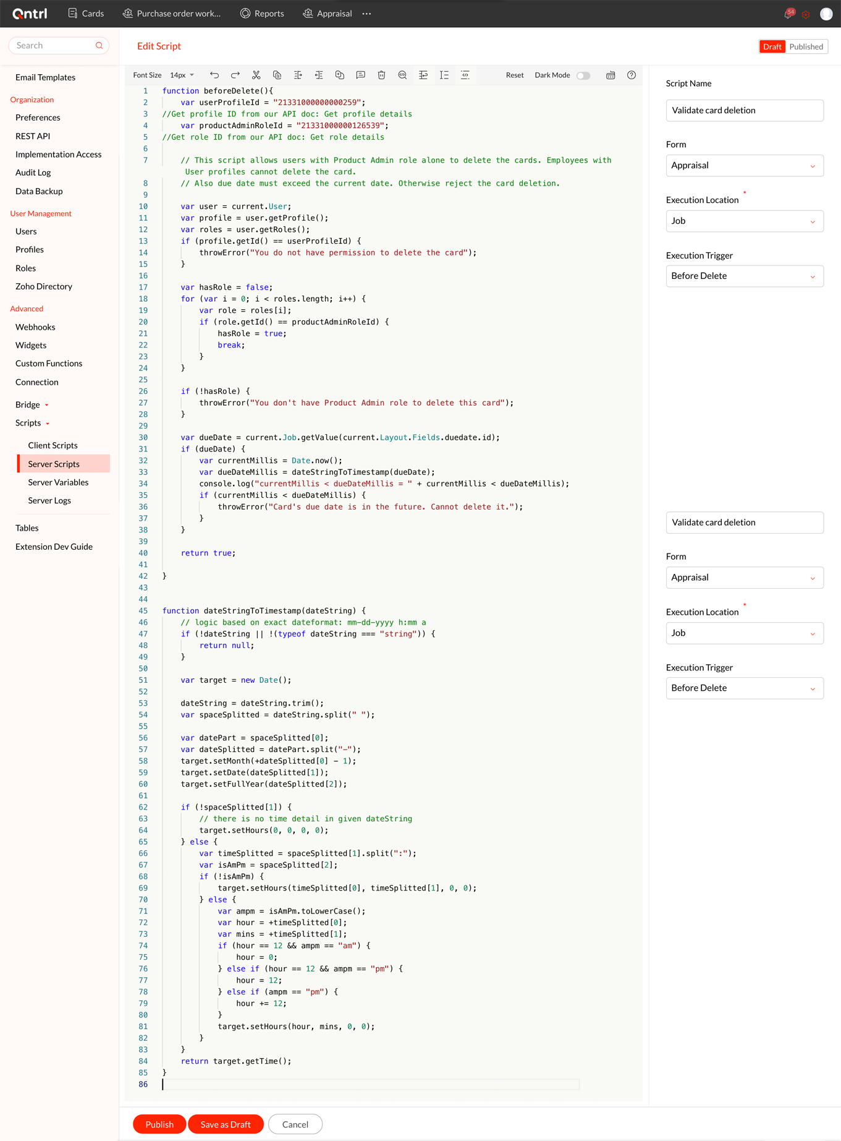This screenshot has width=841, height=1141.
Task: Open Profiles in sidebar
Action: point(29,249)
